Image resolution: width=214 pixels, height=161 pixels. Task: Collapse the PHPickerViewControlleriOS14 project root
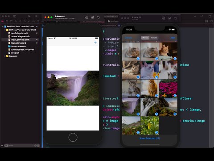coord(3,26)
